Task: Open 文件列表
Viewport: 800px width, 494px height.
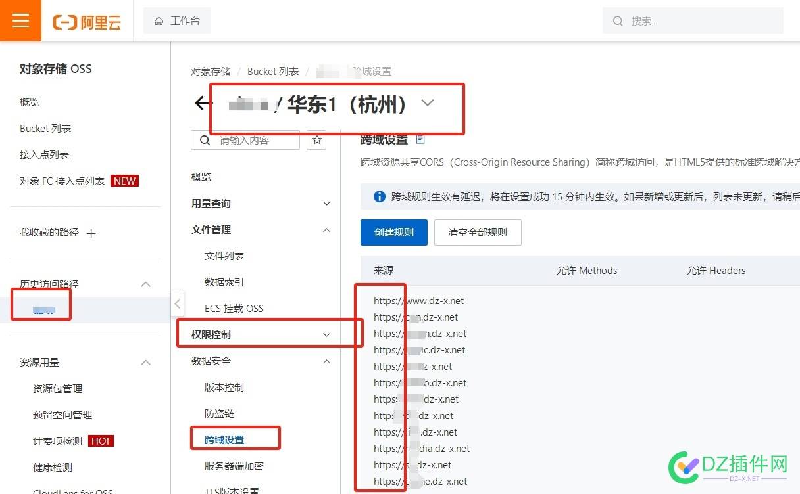Action: click(224, 256)
